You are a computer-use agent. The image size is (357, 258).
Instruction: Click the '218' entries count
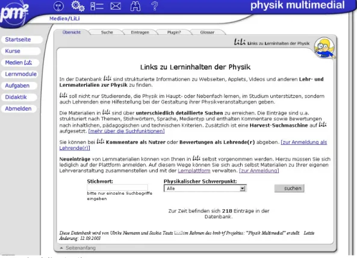(227, 211)
